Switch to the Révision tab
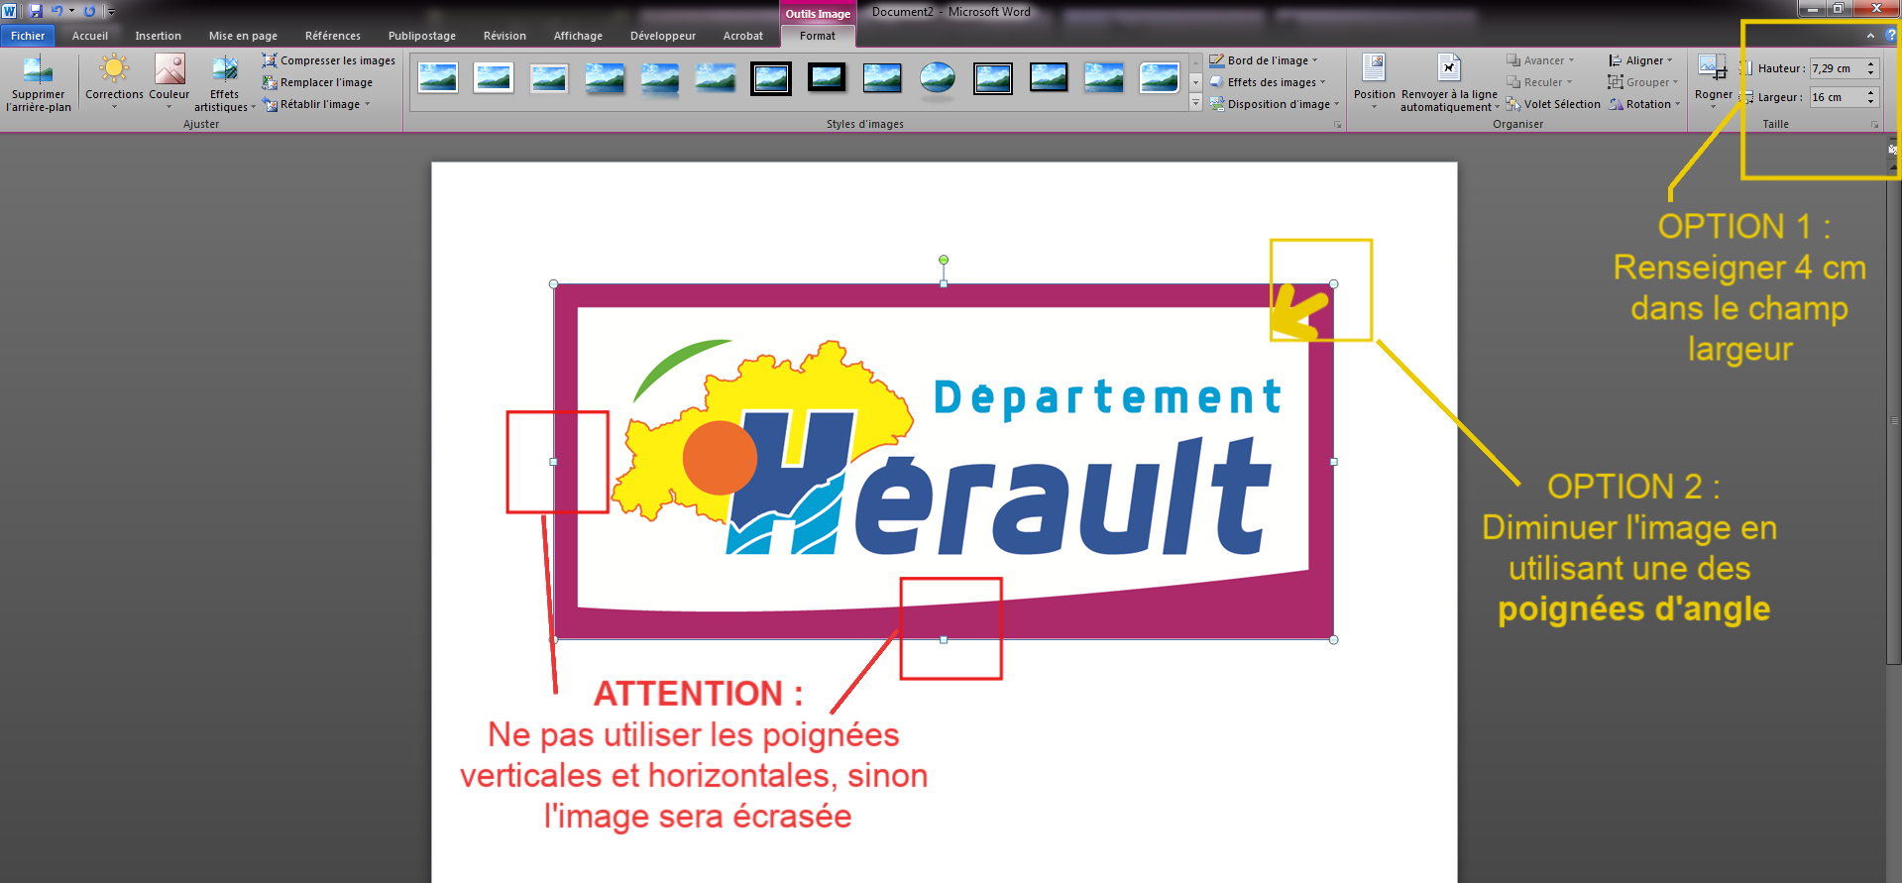The height and width of the screenshot is (883, 1902). pos(504,36)
